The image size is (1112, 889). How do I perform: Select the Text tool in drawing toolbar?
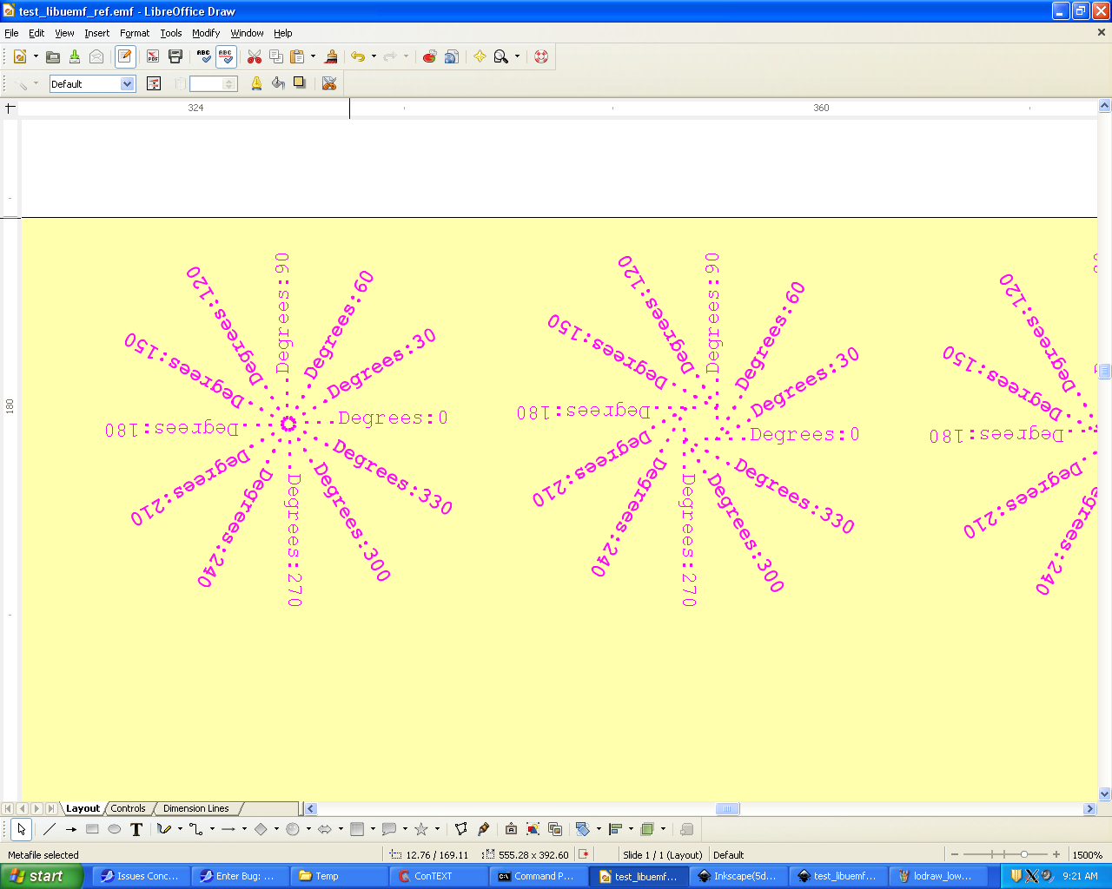click(x=136, y=829)
